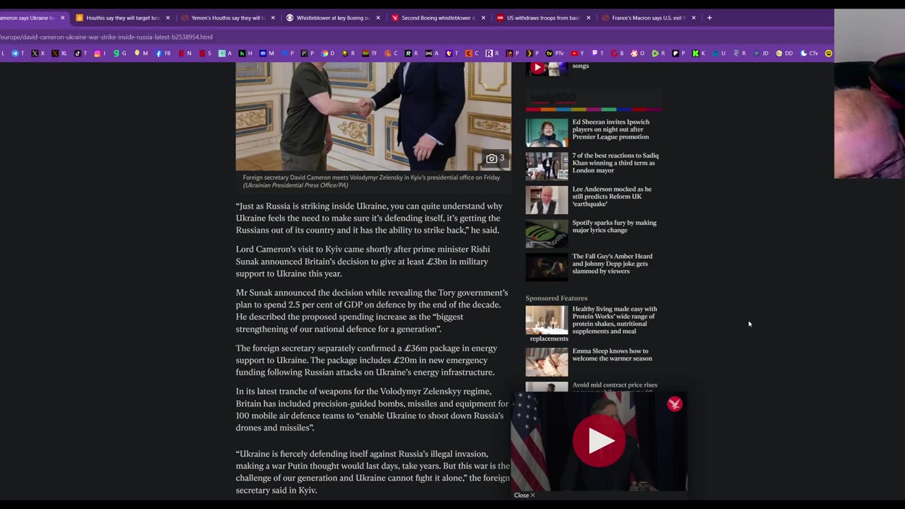Image resolution: width=905 pixels, height=509 pixels.
Task: Switch to France's Macron says U.S. tab
Action: (x=648, y=18)
